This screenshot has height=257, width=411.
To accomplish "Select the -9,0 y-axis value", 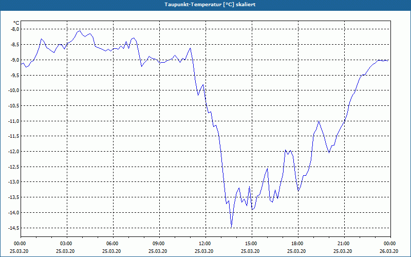I will coord(14,60).
